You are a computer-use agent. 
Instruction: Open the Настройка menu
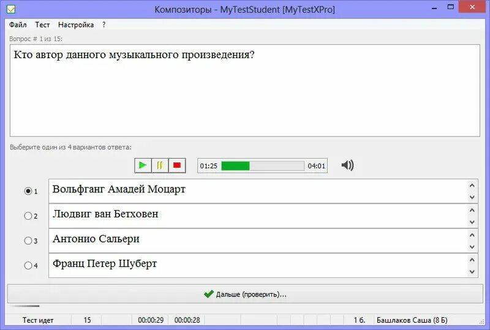tap(75, 24)
